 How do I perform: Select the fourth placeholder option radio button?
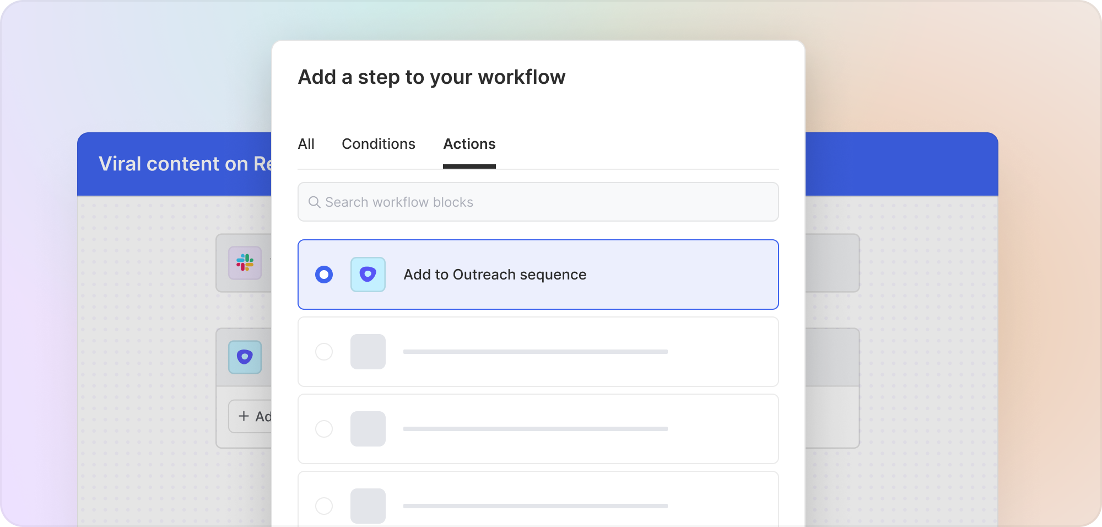pyautogui.click(x=324, y=506)
